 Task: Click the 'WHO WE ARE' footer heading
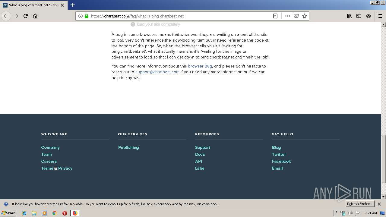[54, 134]
